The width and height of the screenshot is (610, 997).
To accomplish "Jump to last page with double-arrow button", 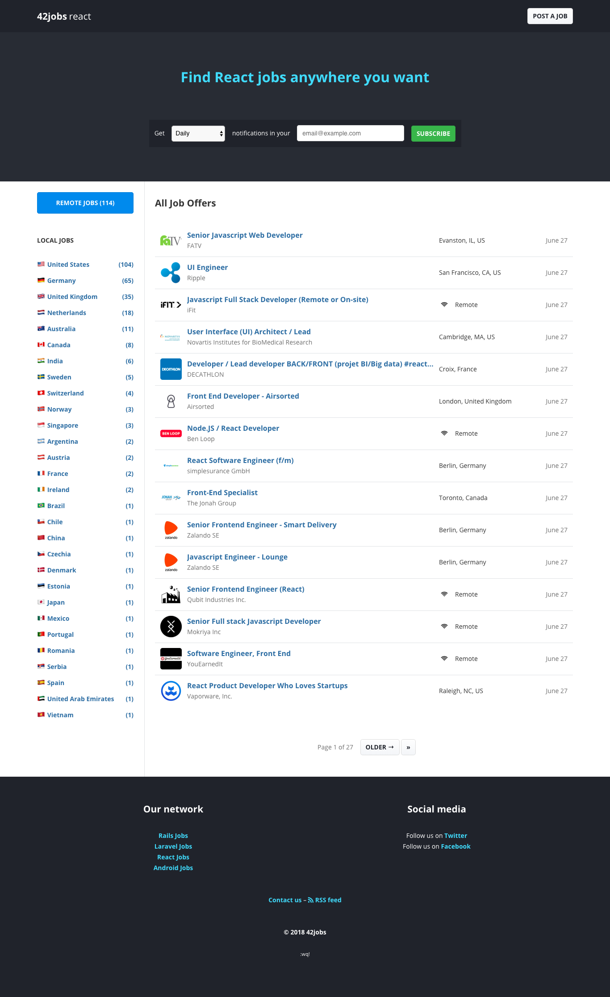I will 408,747.
